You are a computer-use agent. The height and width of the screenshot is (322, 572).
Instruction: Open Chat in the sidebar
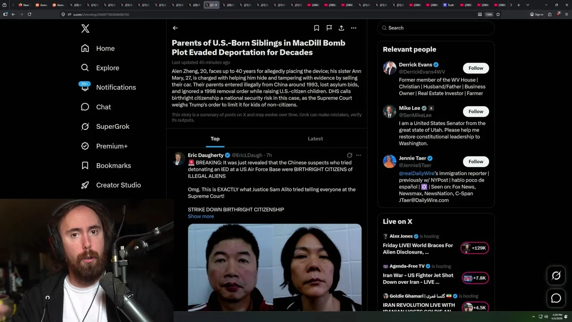96,107
